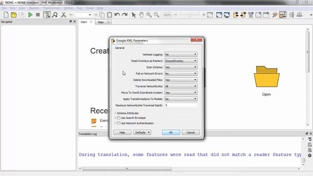The width and height of the screenshot is (313, 176).
Task: Select the arrow pointer tool
Action: point(134,15)
